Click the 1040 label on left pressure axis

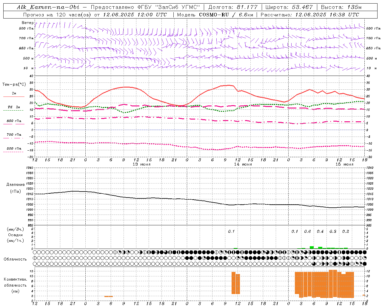tap(30, 168)
